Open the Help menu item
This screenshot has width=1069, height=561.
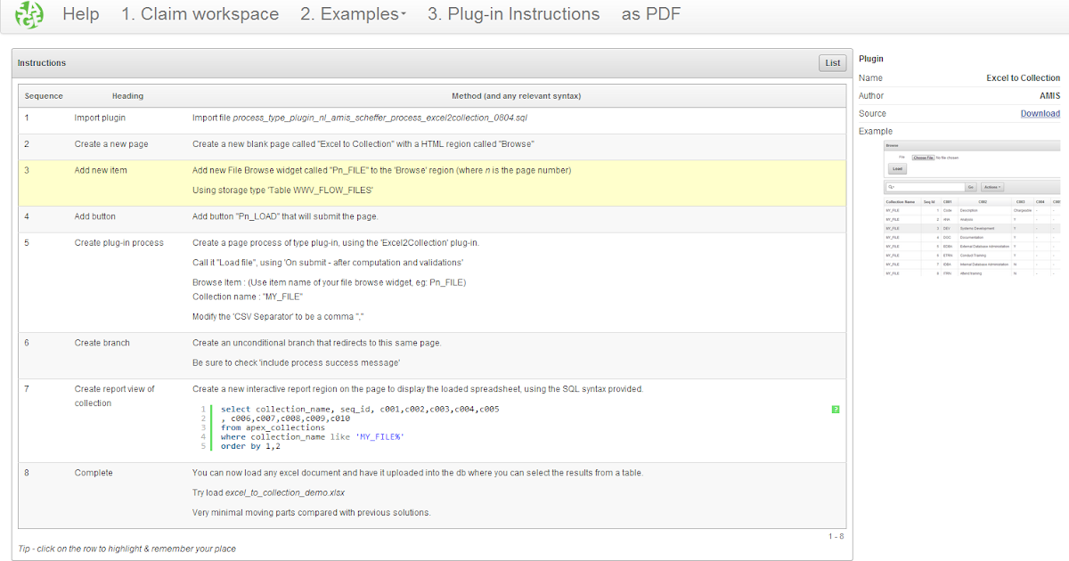tap(81, 14)
